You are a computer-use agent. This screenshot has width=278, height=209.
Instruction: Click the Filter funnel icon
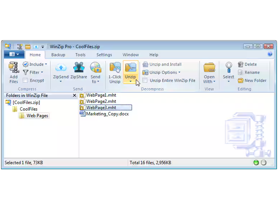pyautogui.click(x=26, y=72)
